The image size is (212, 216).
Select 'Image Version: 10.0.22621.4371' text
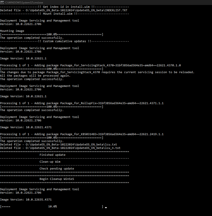[26, 127]
